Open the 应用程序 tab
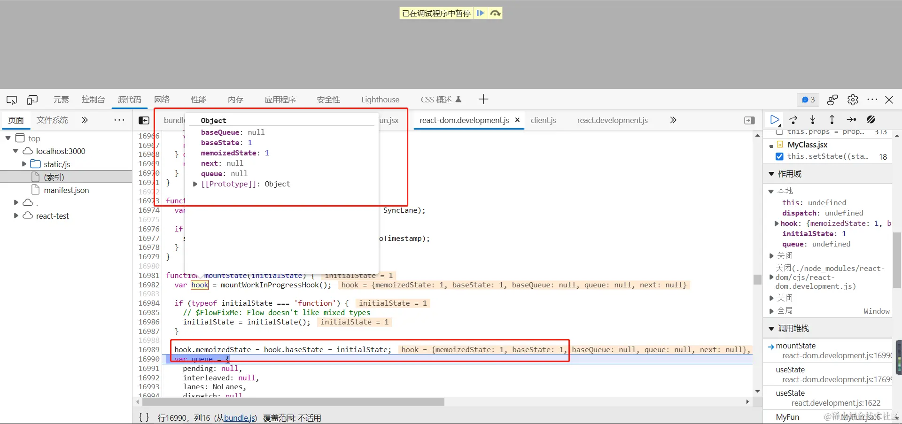Viewport: 902px width, 424px height. coord(280,100)
